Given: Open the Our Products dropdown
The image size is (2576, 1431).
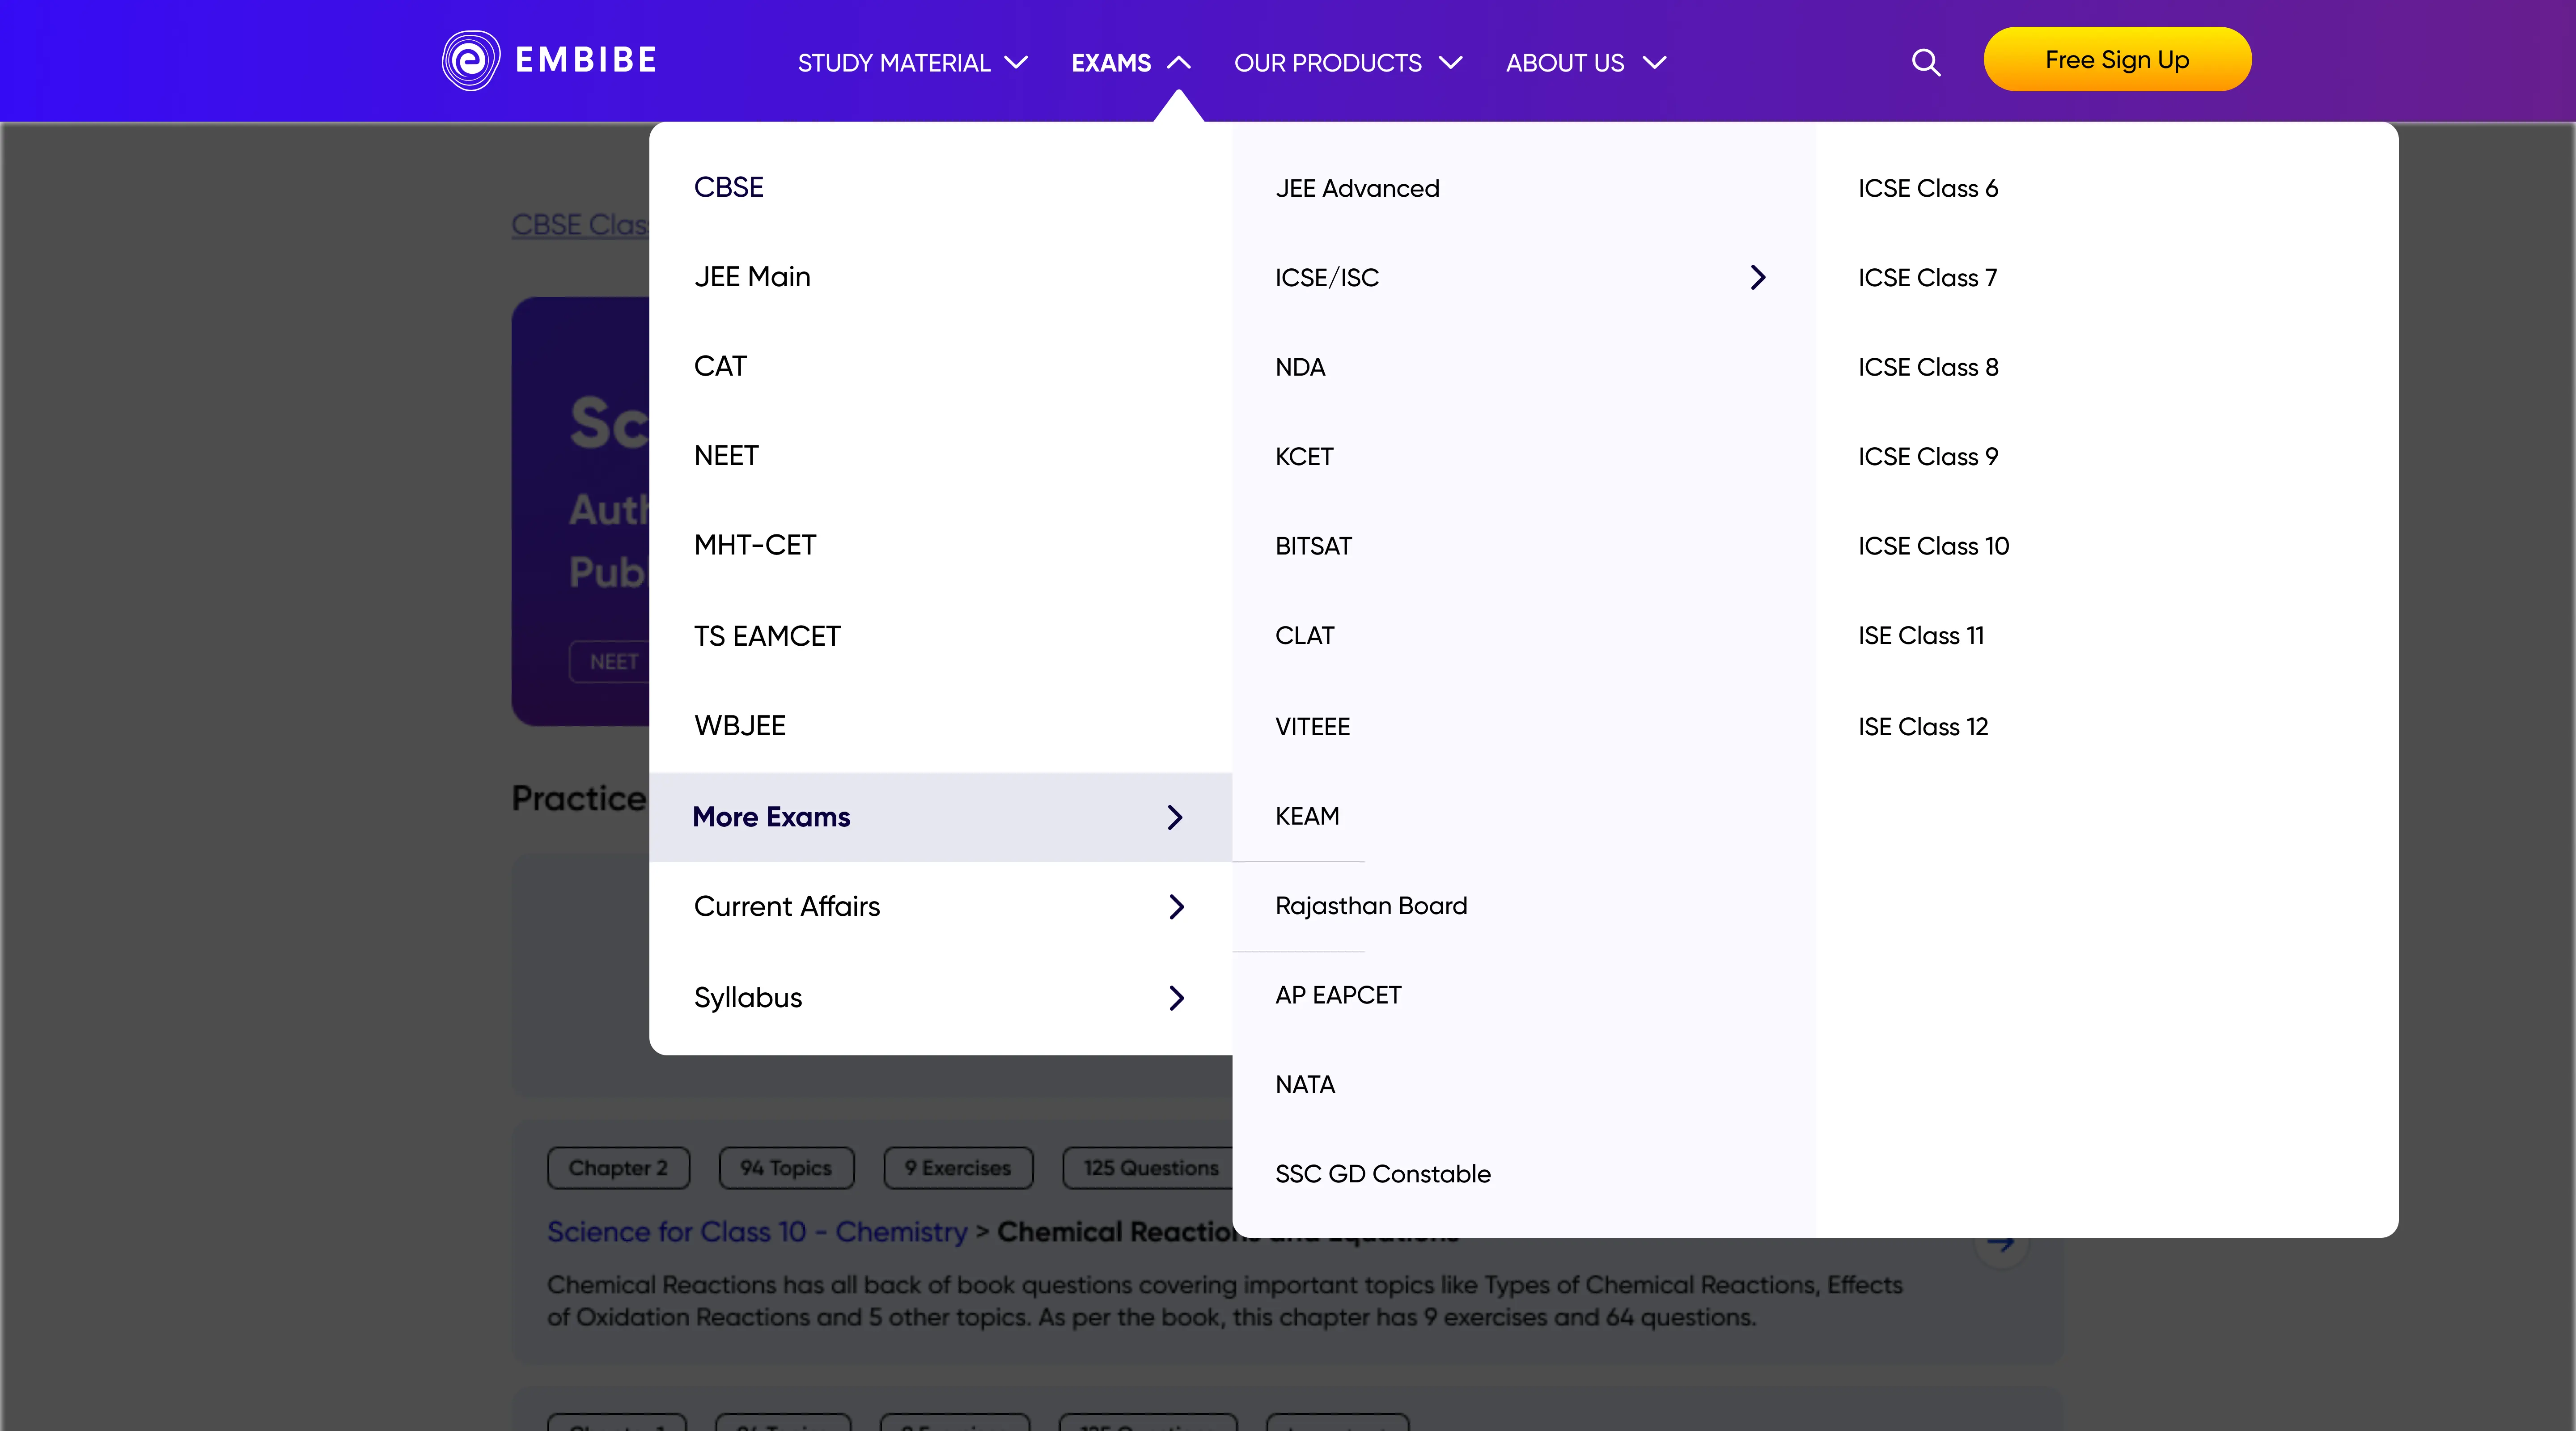Looking at the screenshot, I should pyautogui.click(x=1348, y=62).
